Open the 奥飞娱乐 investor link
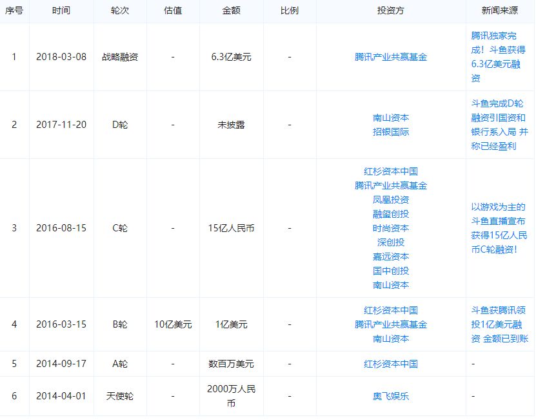 point(391,396)
